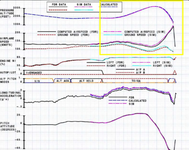
Task: Click the FDR DATA legend header
Action: pyautogui.click(x=59, y=5)
